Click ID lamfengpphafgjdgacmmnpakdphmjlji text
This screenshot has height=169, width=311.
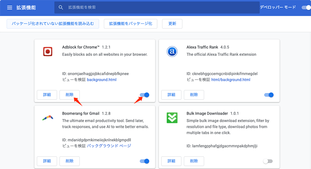222,146
